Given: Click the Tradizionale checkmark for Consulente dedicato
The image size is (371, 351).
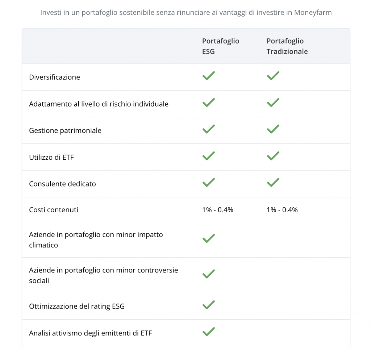Looking at the screenshot, I should click(273, 182).
